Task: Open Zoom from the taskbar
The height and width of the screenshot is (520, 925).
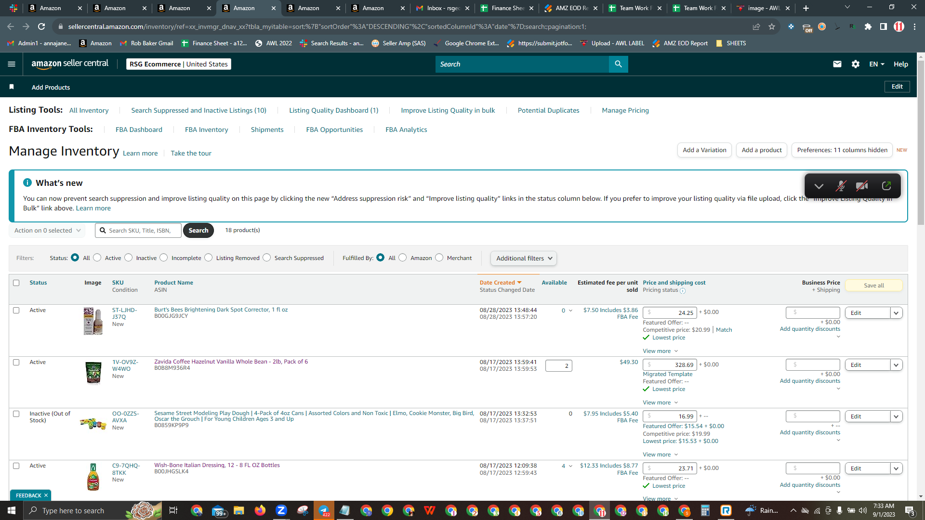Action: coord(281,510)
